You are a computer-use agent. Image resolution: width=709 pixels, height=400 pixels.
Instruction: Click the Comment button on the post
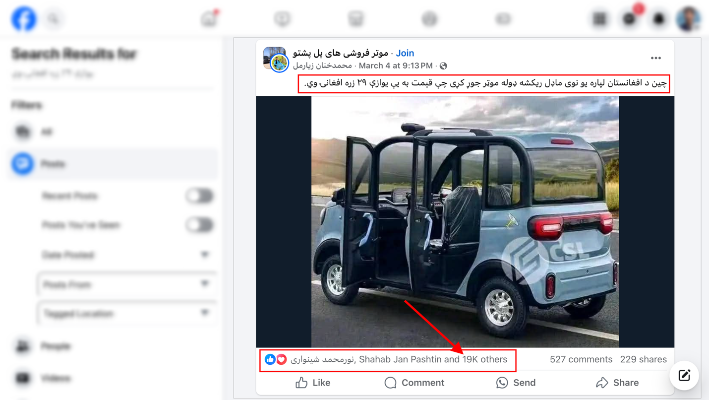pos(414,383)
